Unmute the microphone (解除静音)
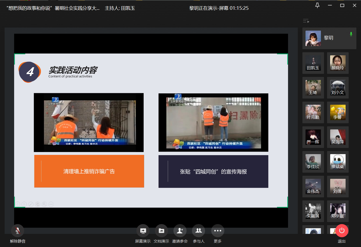 (17, 231)
